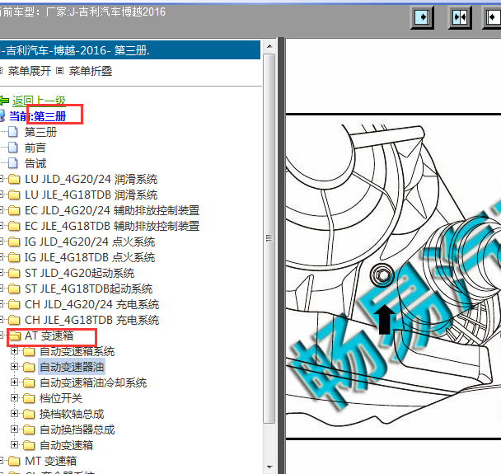Image resolution: width=501 pixels, height=474 pixels.
Task: Open ST JLD_4G20起动系统 folder
Action: coord(80,273)
